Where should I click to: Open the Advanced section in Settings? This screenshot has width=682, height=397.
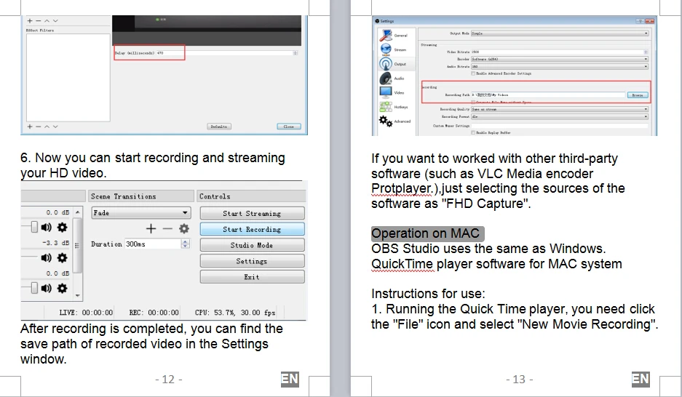tap(394, 121)
